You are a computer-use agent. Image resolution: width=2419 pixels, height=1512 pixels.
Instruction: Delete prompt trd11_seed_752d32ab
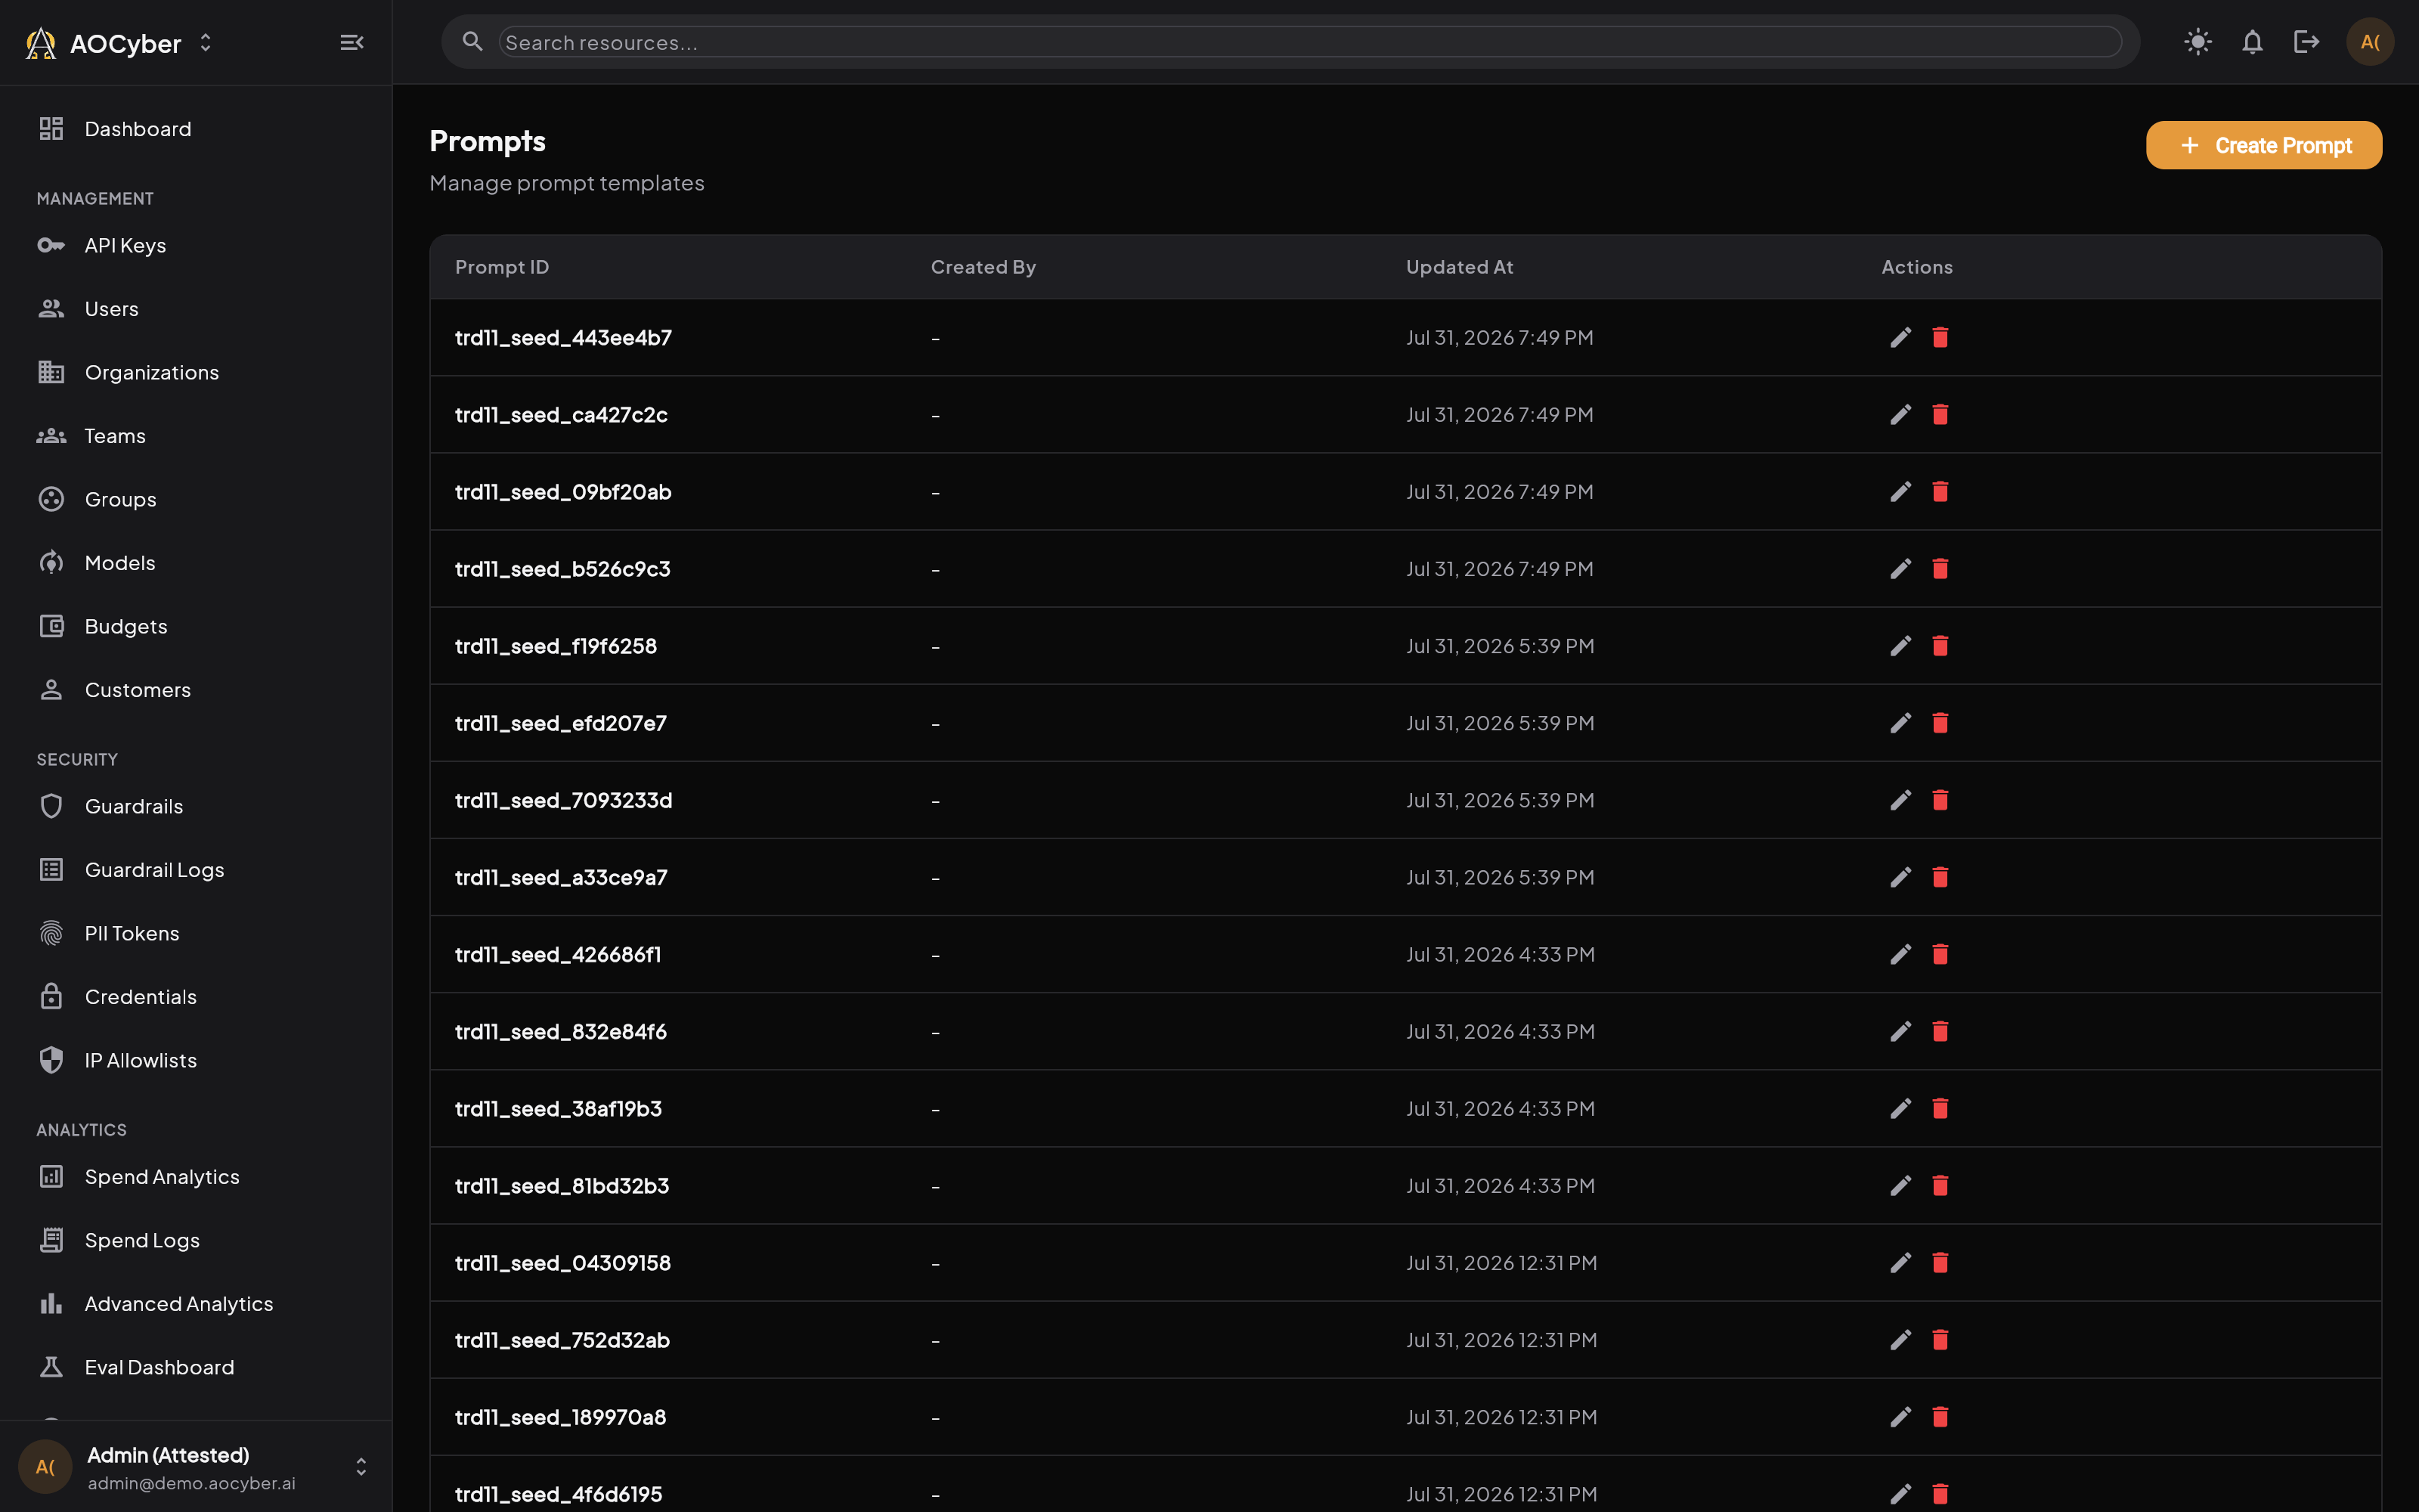coord(1940,1340)
